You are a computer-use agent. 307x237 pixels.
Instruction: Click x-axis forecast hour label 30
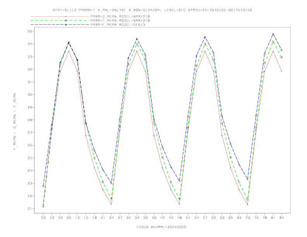coord(128,218)
